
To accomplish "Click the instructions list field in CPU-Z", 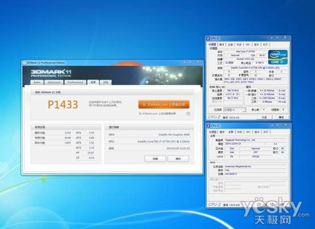I will tap(255, 80).
